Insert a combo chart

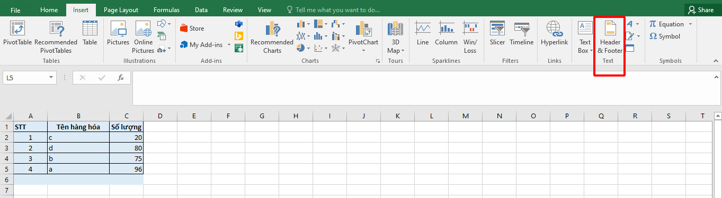coord(338,36)
